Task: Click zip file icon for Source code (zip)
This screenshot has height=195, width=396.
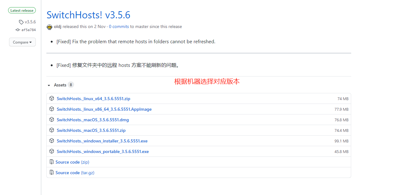Action: pyautogui.click(x=52, y=162)
